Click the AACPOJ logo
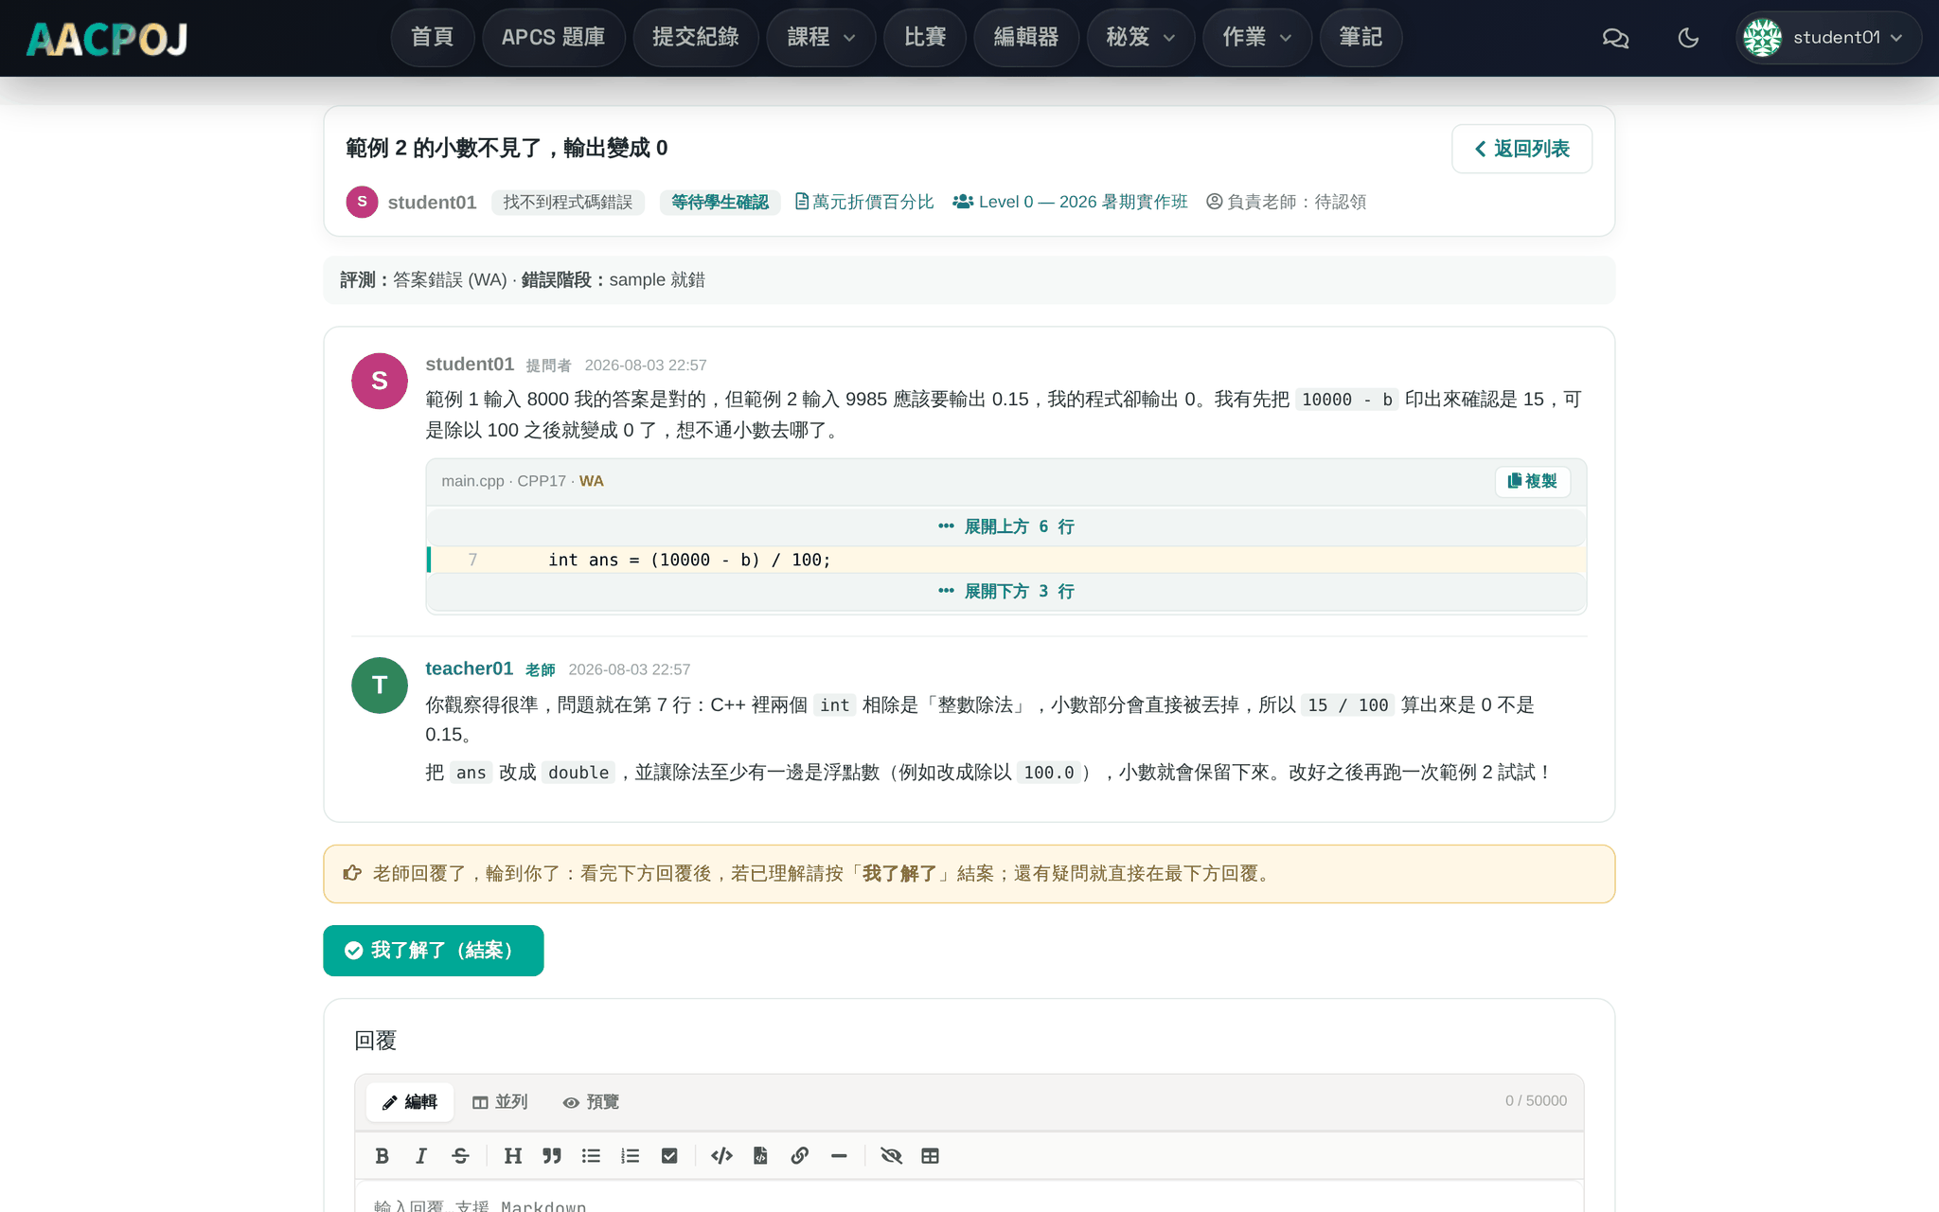Image resolution: width=1939 pixels, height=1212 pixels. 107,38
